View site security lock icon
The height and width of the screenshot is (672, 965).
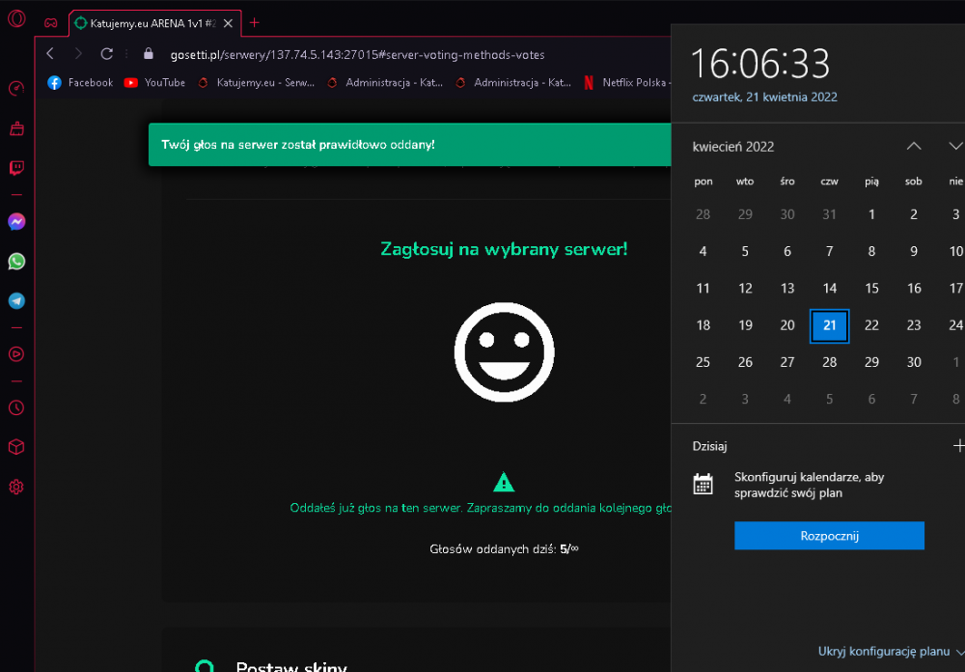pos(149,54)
